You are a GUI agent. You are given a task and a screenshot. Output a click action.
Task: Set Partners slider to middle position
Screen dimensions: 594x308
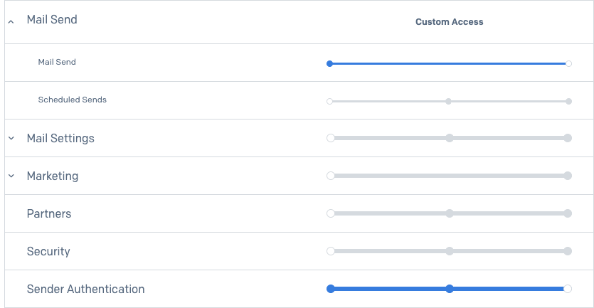[449, 213]
